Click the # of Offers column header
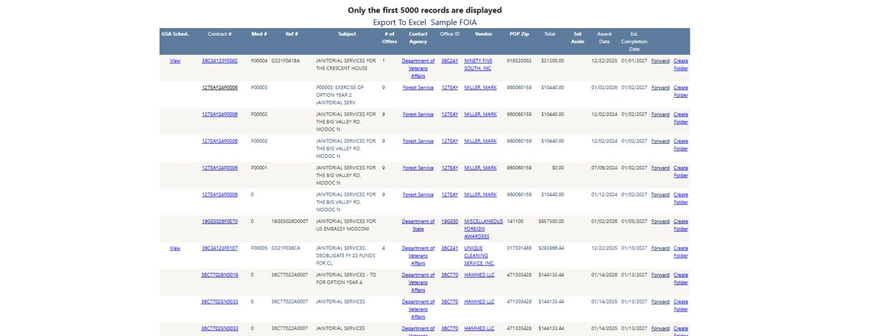This screenshot has height=336, width=893. pos(389,38)
